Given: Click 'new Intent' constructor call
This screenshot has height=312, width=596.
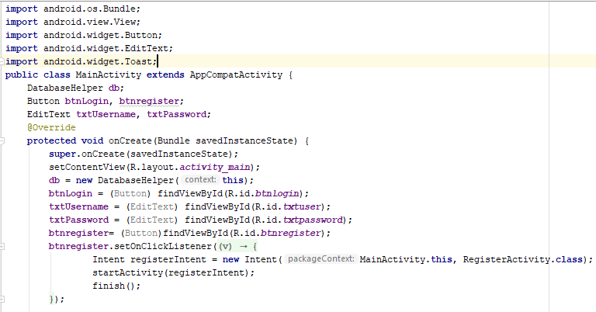Looking at the screenshot, I should click(x=249, y=259).
